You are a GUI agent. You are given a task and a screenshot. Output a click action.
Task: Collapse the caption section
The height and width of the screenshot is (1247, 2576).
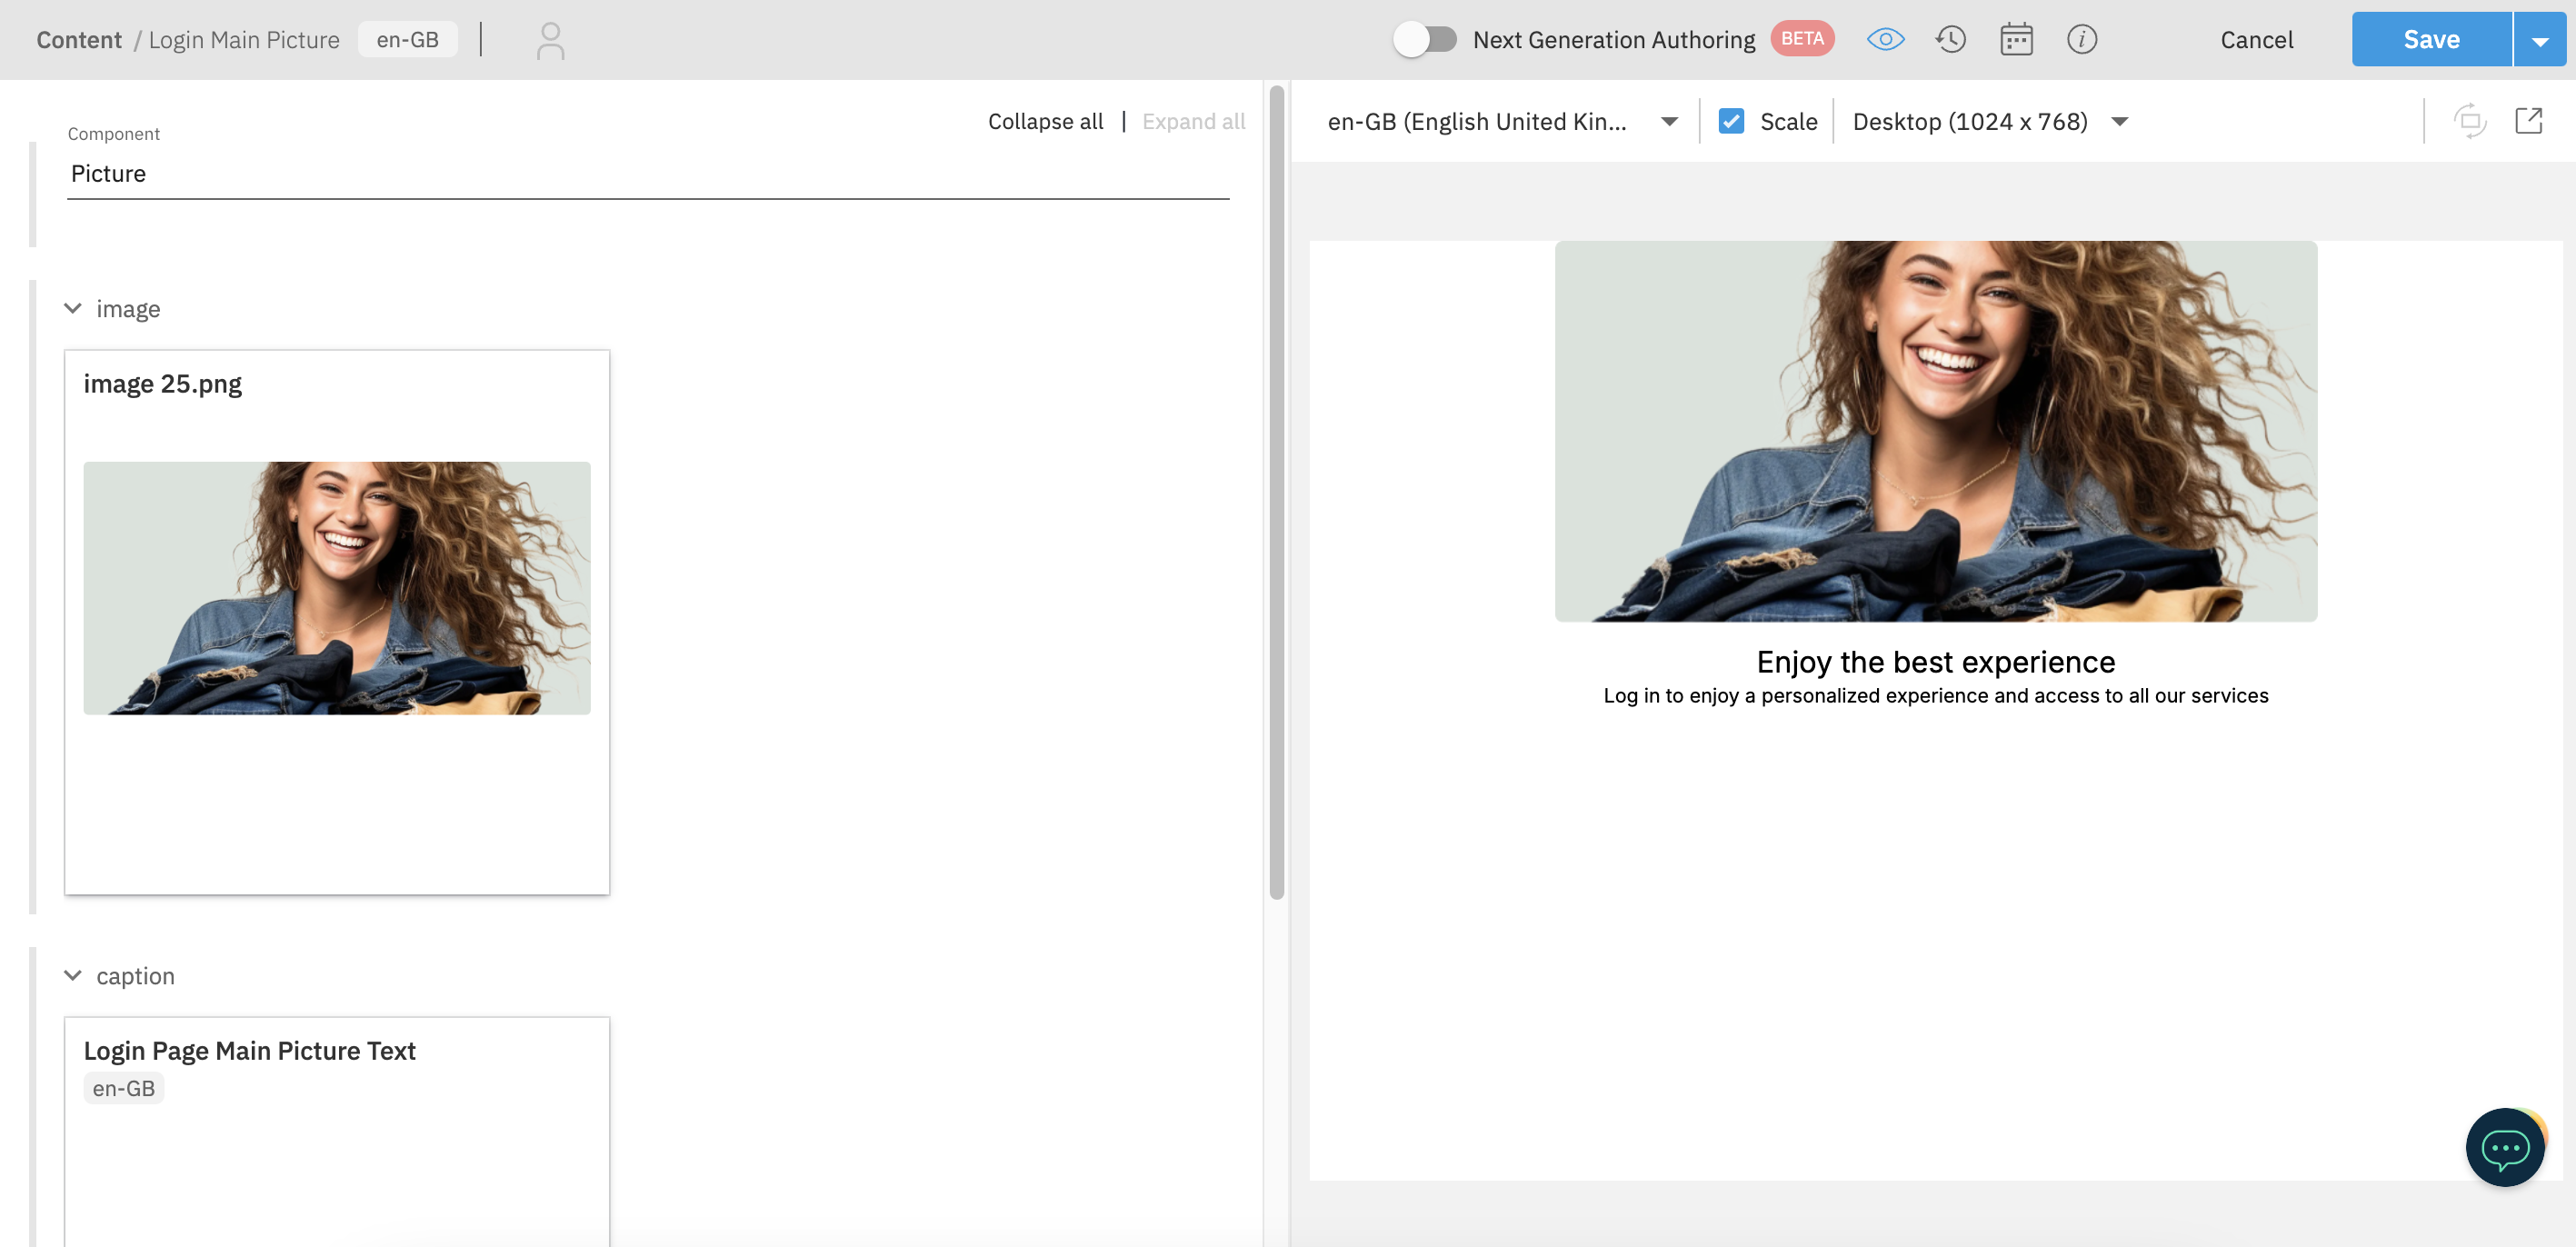pos(73,975)
